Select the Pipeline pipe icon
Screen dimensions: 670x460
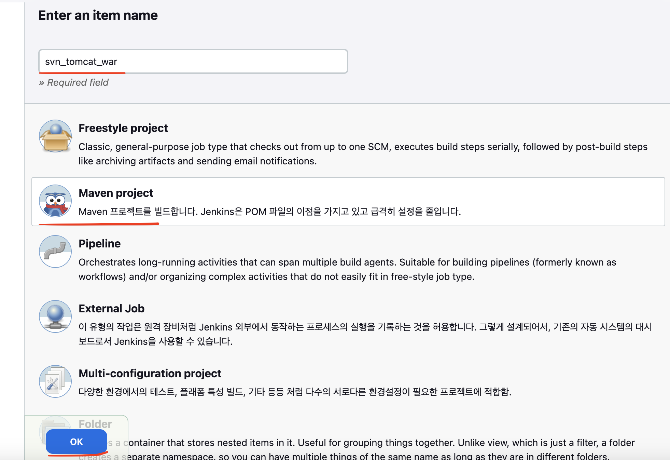[55, 252]
